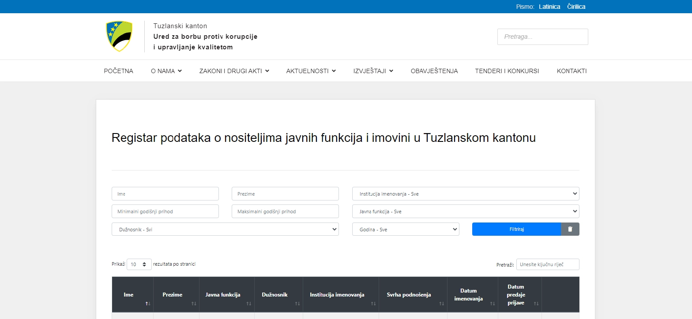
Task: Go to TENDERI I KONKURSI page
Action: click(507, 71)
